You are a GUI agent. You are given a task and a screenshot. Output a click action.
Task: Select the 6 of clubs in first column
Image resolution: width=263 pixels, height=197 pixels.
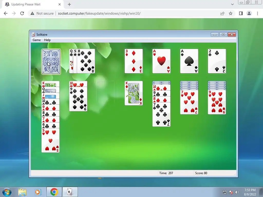pyautogui.click(x=51, y=125)
